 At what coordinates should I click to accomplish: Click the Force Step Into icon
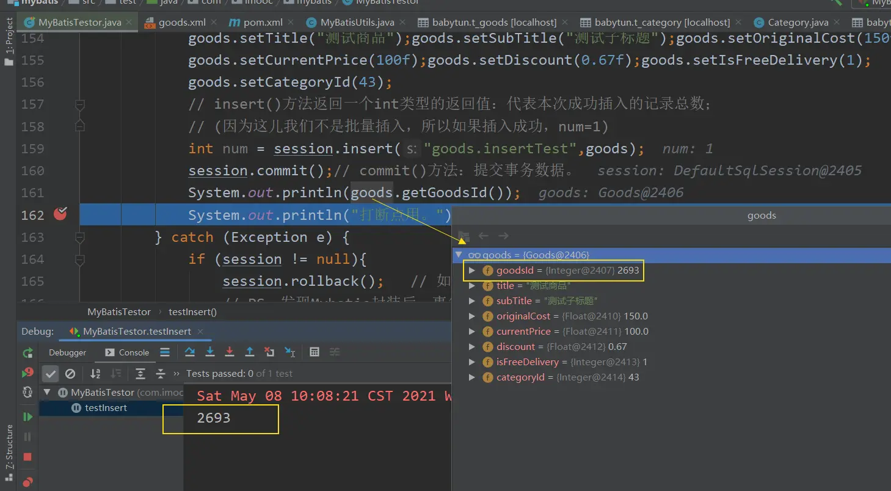coord(230,352)
